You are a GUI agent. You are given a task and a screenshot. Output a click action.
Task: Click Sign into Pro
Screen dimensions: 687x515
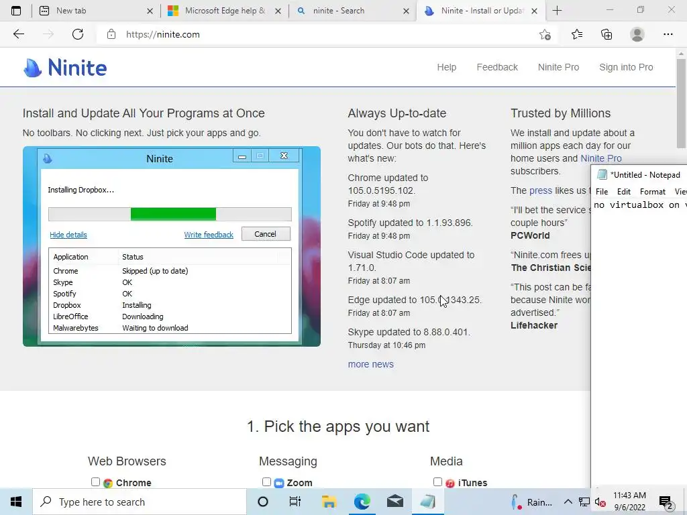[x=626, y=67]
